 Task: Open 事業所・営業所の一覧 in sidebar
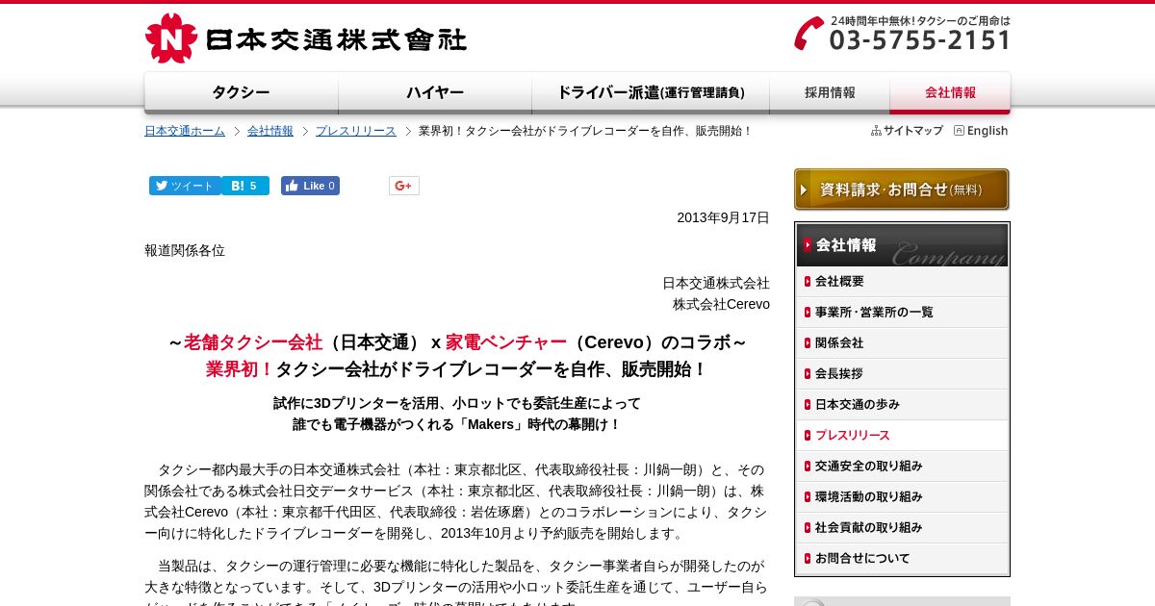902,313
